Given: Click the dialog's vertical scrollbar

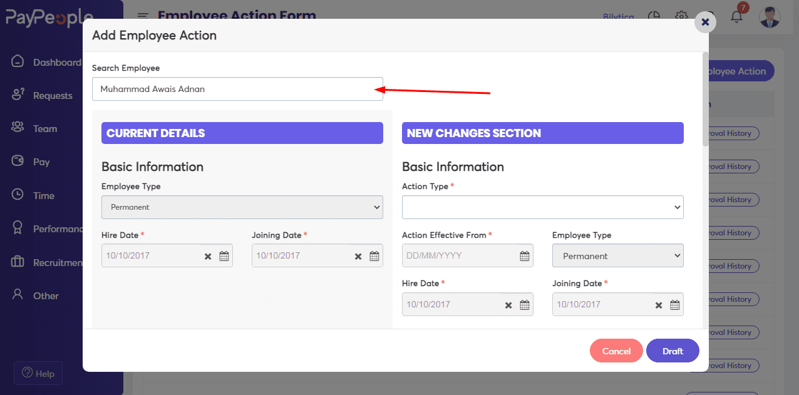Looking at the screenshot, I should coord(705,100).
